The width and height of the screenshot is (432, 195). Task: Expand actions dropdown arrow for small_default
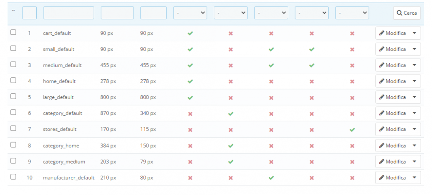click(x=414, y=49)
